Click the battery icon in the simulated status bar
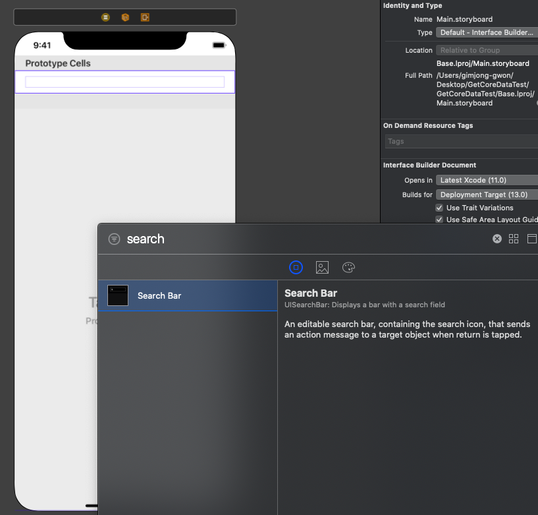The width and height of the screenshot is (538, 515). coord(219,45)
